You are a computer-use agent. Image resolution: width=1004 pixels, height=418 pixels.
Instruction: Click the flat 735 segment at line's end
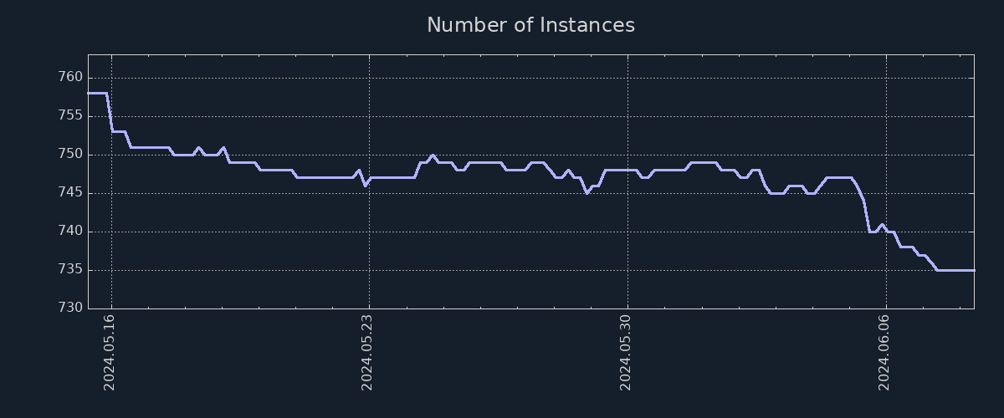pyautogui.click(x=955, y=270)
